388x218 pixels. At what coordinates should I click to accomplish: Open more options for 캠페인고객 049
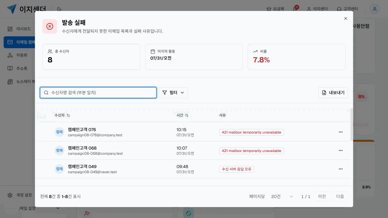point(340,169)
